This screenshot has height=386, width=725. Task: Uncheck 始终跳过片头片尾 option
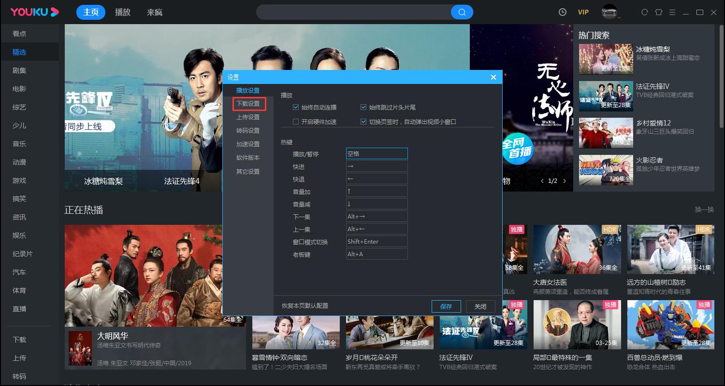click(x=363, y=107)
